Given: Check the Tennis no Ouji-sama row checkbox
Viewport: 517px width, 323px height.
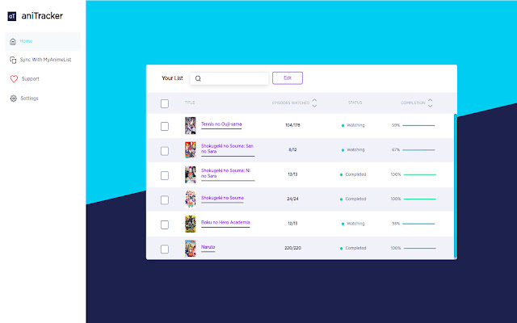Looking at the screenshot, I should pyautogui.click(x=165, y=126).
